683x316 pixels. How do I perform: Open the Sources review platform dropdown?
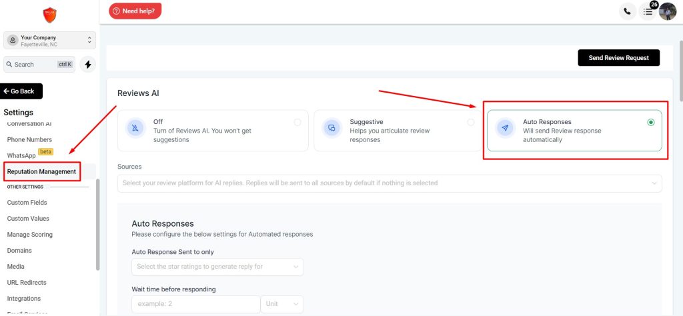(x=390, y=183)
